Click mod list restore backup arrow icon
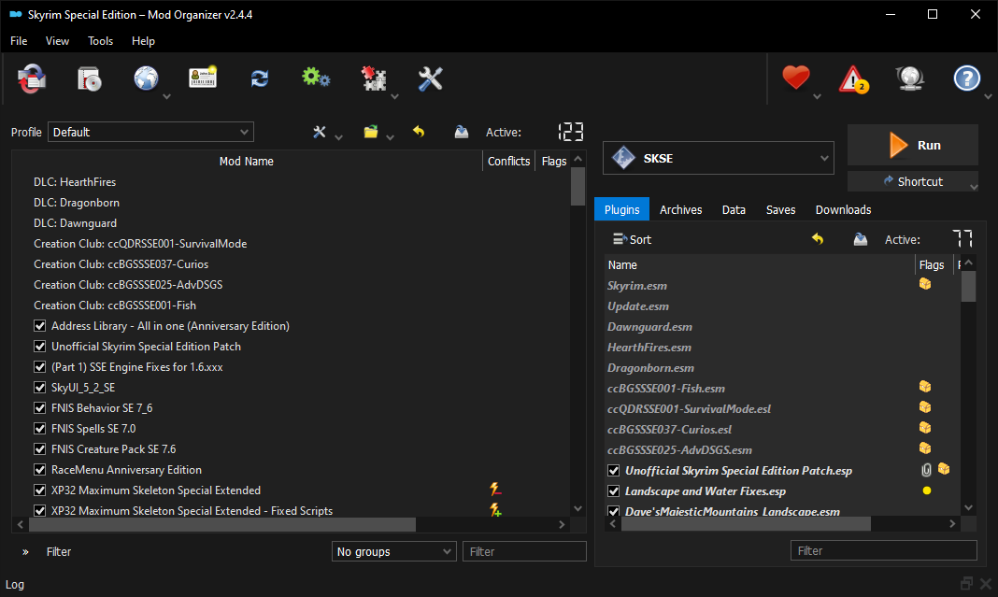 coord(418,131)
